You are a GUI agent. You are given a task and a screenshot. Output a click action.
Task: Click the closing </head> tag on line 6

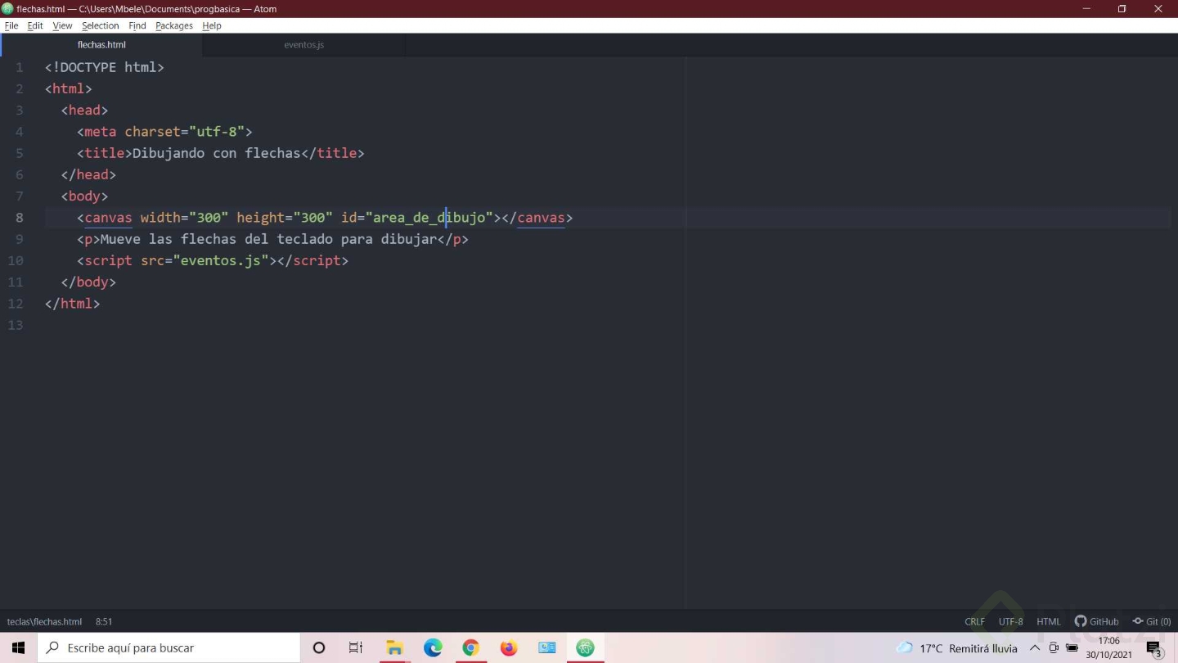click(88, 174)
